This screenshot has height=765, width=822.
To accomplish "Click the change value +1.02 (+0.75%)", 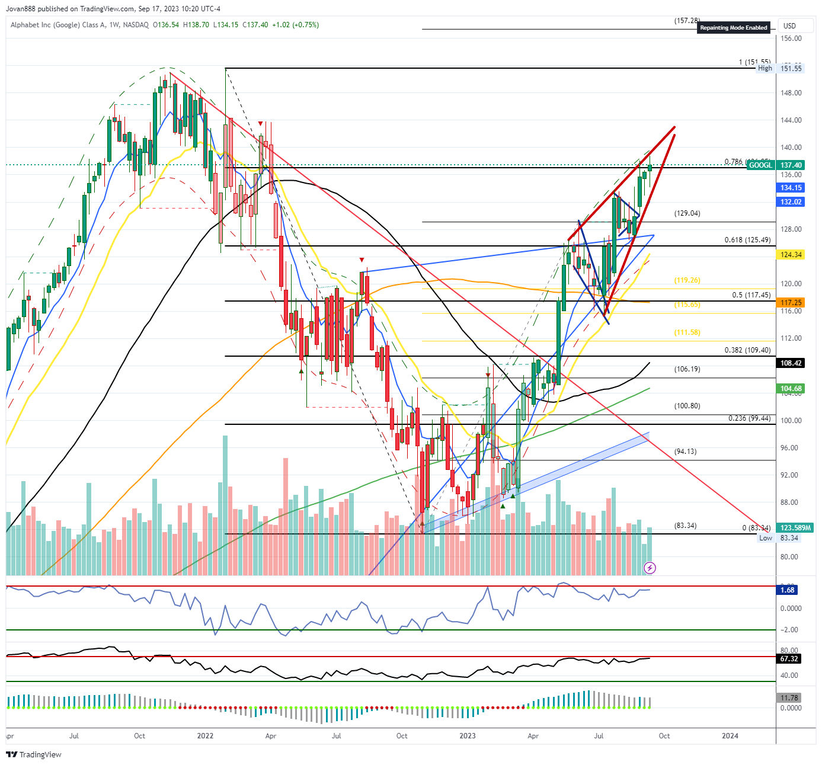I will pos(295,25).
